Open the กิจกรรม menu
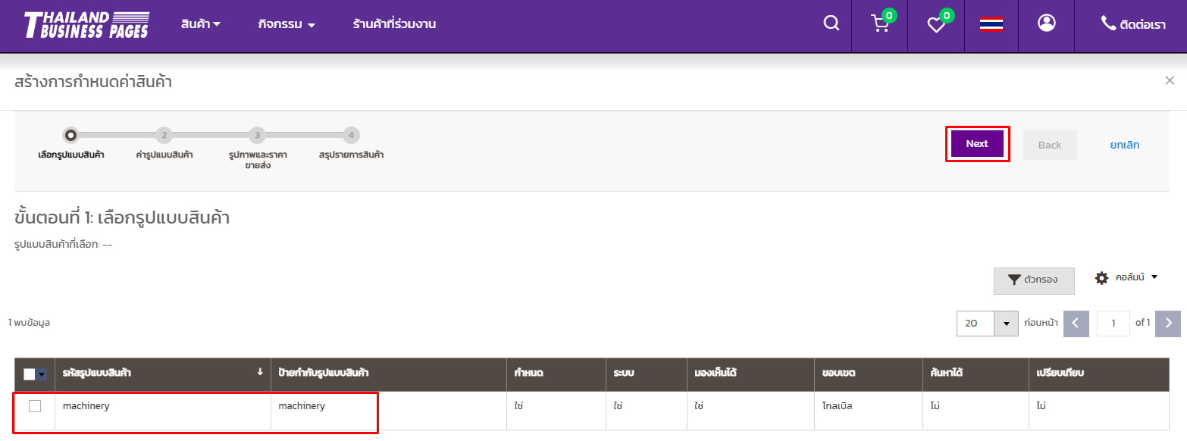Screen dimensions: 1187x441 (x=287, y=24)
